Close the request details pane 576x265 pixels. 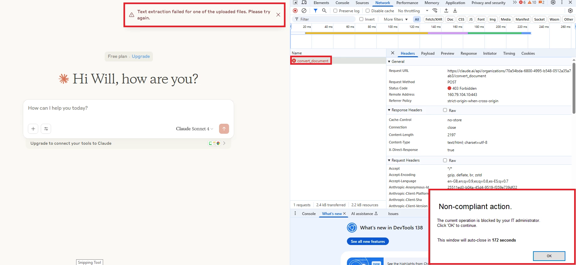coord(393,53)
